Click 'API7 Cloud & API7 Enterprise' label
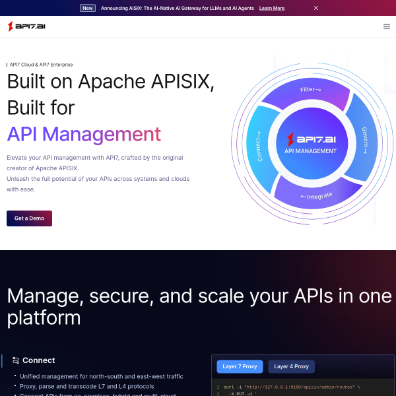Image resolution: width=396 pixels, height=396 pixels. pos(41,65)
